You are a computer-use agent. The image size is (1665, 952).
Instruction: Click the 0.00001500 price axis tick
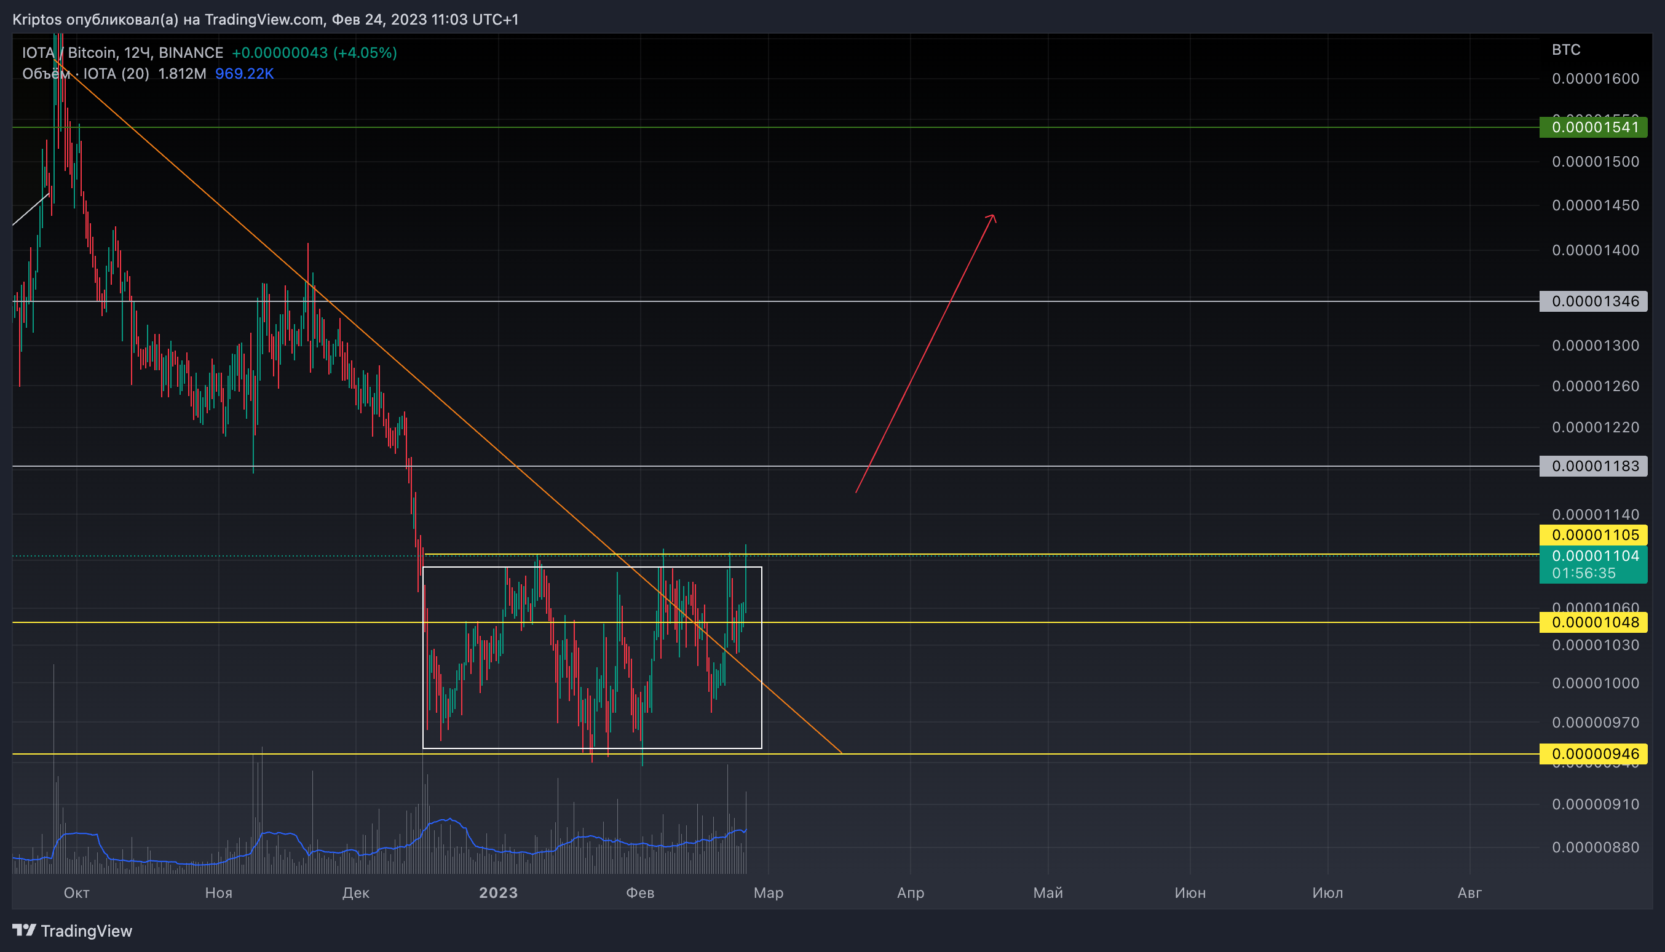(1595, 162)
